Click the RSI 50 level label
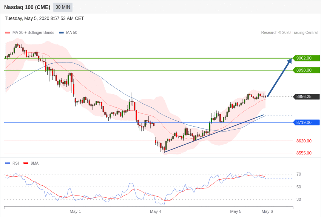Viewport: 321px width, 217px height. [x=299, y=187]
